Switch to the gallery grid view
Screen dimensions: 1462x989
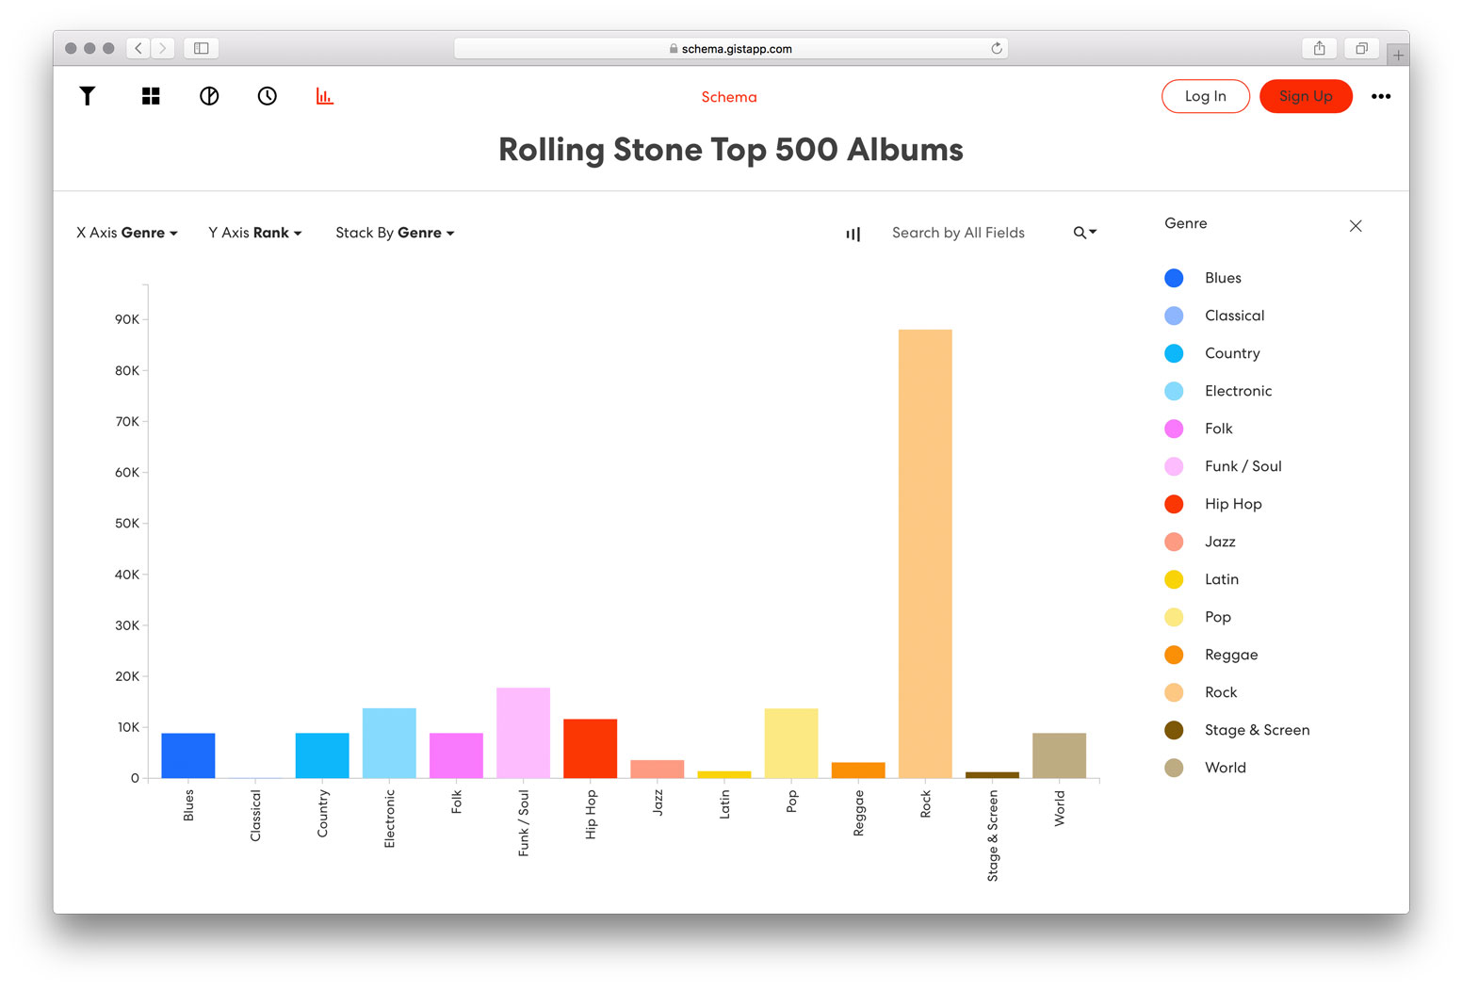click(x=151, y=96)
